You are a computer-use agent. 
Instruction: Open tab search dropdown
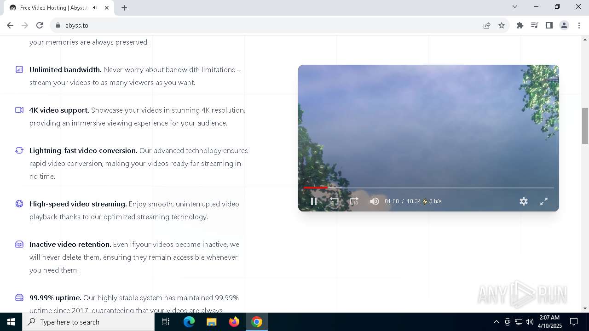pos(515,6)
